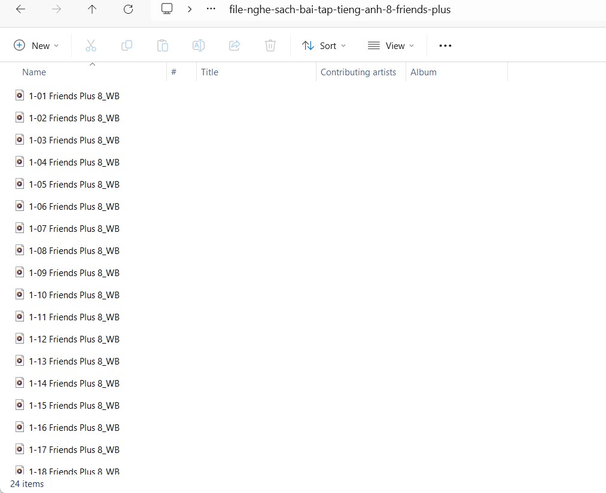Screen dimensions: 606x493
Task: Click the Back navigation arrow
Action: coord(20,9)
